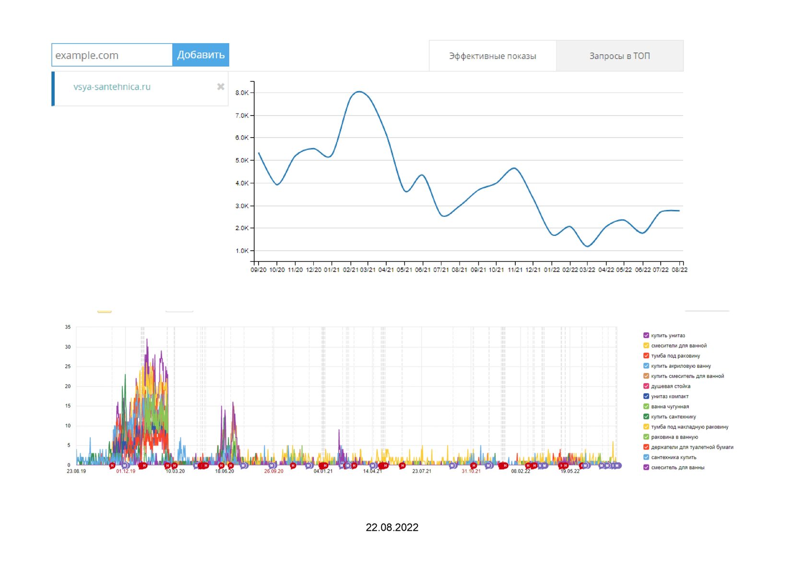Toggle купить акриловую ванну checkbox
806x570 pixels.
(x=646, y=366)
